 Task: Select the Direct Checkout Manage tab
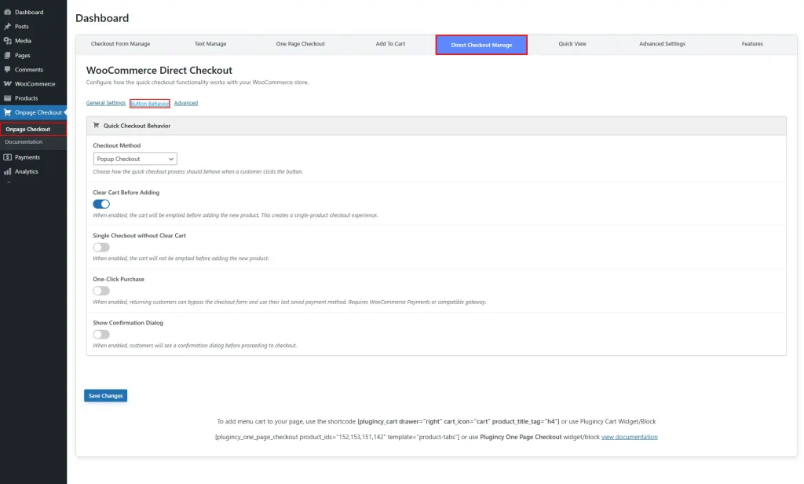point(481,45)
